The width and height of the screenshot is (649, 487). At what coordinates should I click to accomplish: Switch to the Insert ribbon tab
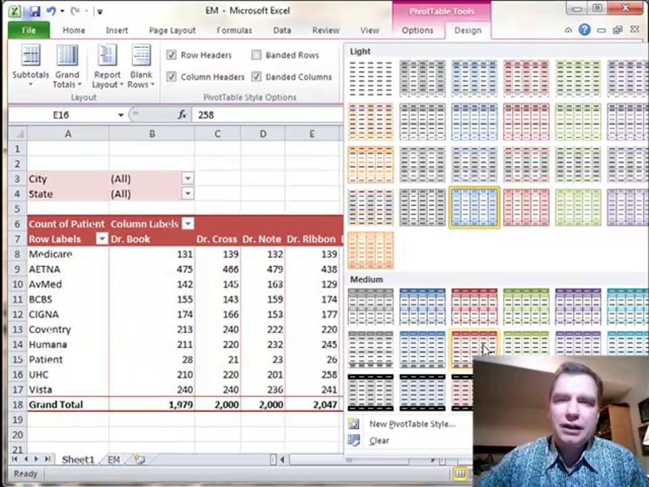117,30
